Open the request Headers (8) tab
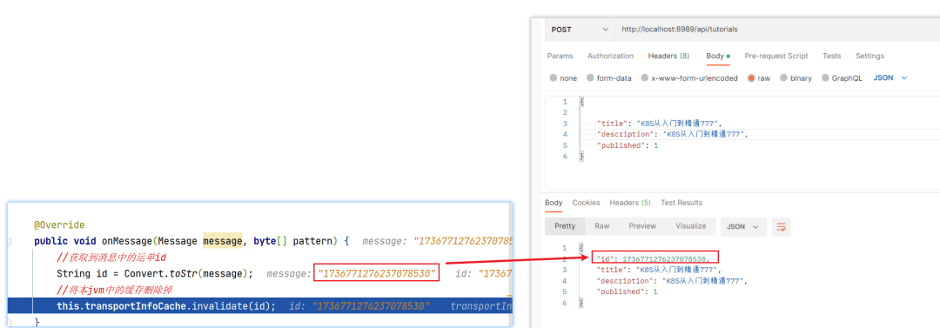This screenshot has width=940, height=328. [x=668, y=56]
